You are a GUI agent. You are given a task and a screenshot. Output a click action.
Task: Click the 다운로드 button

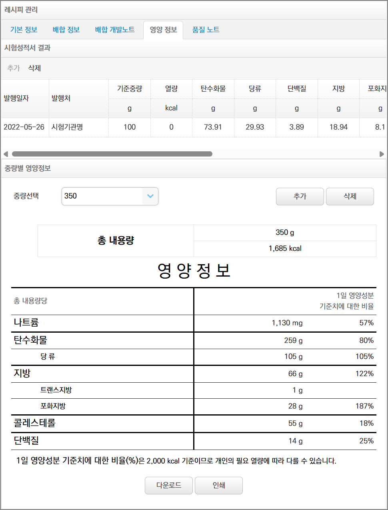[169, 486]
